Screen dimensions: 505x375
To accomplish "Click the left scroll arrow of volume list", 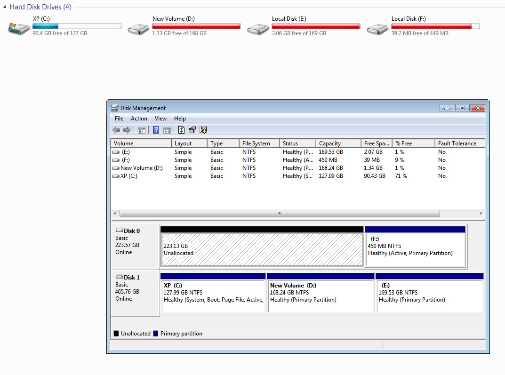I will coord(115,214).
